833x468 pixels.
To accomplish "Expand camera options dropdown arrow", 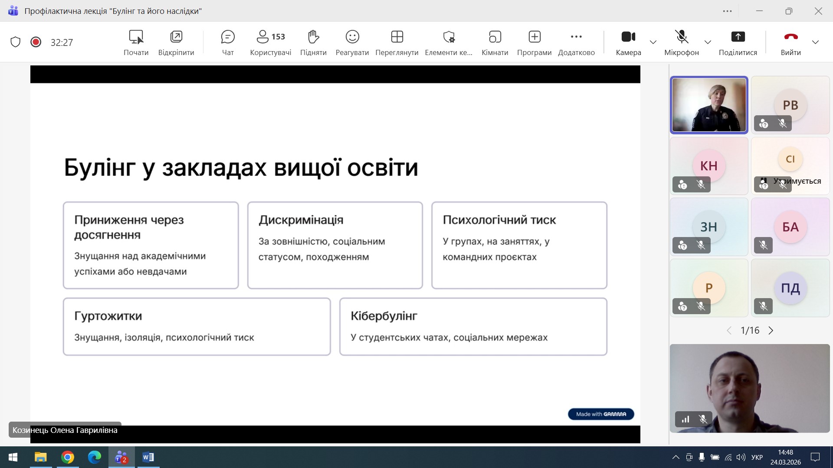I will (x=653, y=42).
